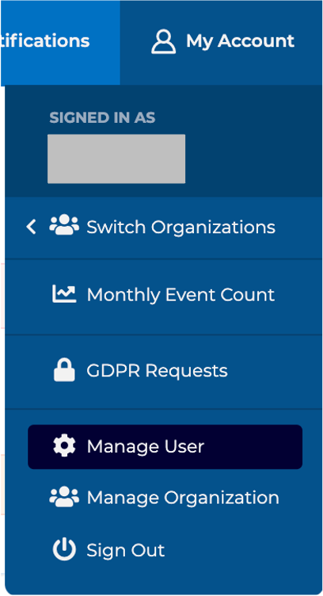This screenshot has width=323, height=596.
Task: Click the padlock icon beside GDPR Requests
Action: tap(64, 369)
